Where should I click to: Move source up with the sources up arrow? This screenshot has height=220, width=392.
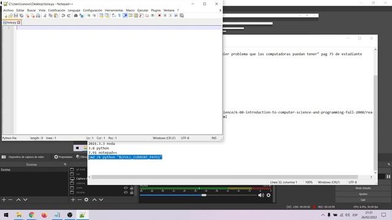[x=94, y=200]
